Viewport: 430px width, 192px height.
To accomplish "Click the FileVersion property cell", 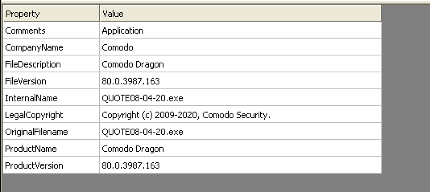I will point(26,81).
